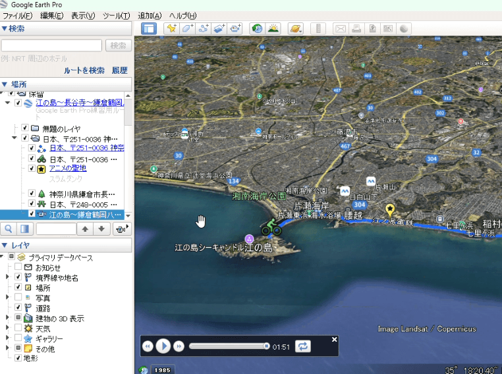The image size is (502, 374).
Task: Click the Record a Tour camera icon
Action: pyautogui.click(x=236, y=28)
